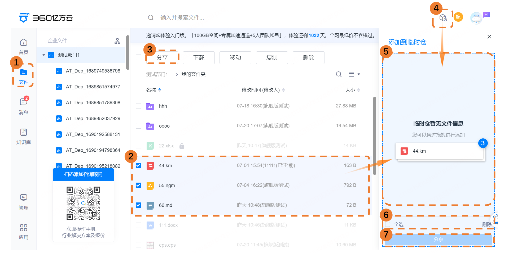Select AT_Dep_1689851789308 in tree
509x253 pixels.
coord(93,103)
